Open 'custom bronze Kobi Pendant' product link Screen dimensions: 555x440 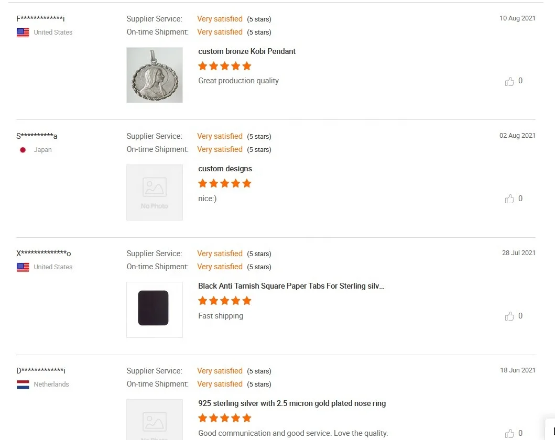pos(247,51)
